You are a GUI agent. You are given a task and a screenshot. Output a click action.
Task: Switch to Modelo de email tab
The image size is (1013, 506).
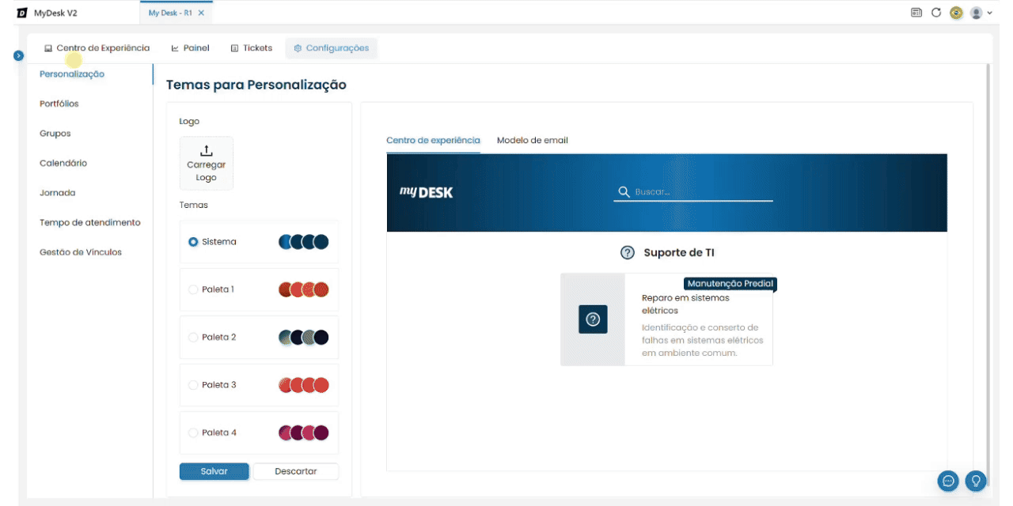pyautogui.click(x=532, y=141)
